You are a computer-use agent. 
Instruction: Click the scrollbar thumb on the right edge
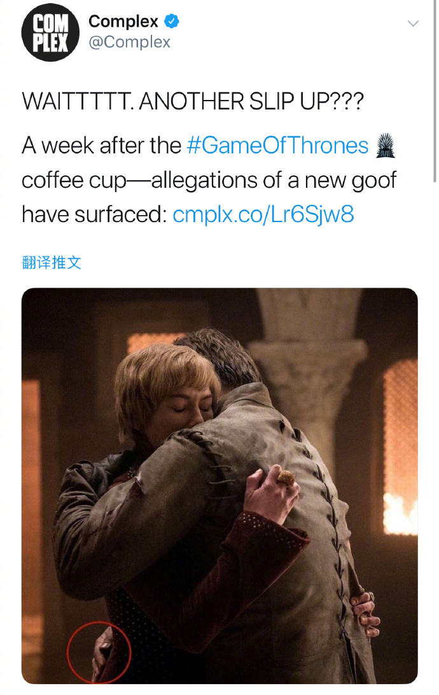pos(435,91)
